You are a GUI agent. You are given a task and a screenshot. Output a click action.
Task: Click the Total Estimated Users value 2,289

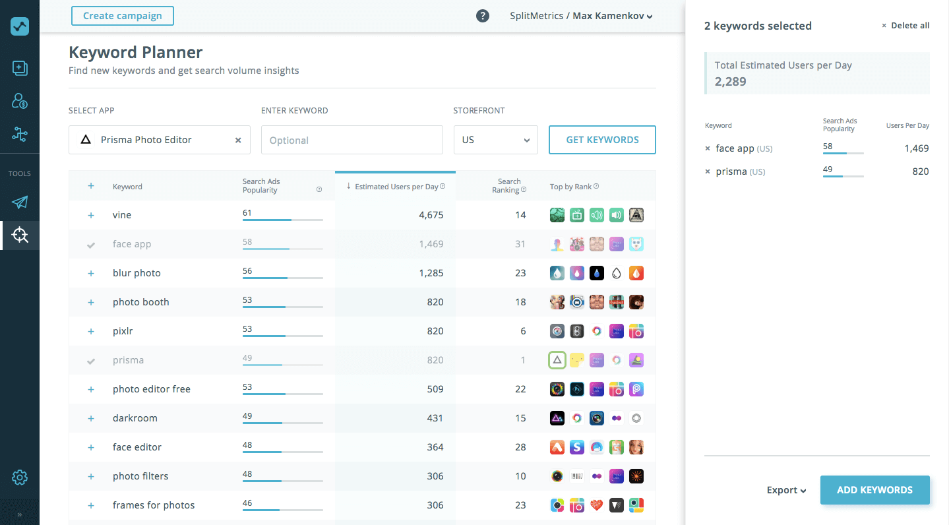tap(731, 82)
